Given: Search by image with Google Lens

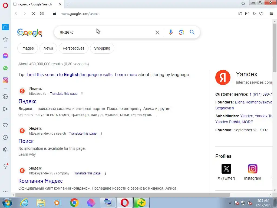Looking at the screenshot, I should [x=182, y=32].
